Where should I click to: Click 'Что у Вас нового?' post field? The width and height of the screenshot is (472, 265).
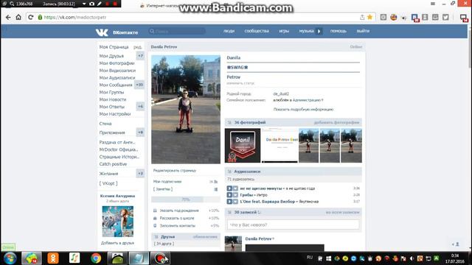[x=294, y=225]
